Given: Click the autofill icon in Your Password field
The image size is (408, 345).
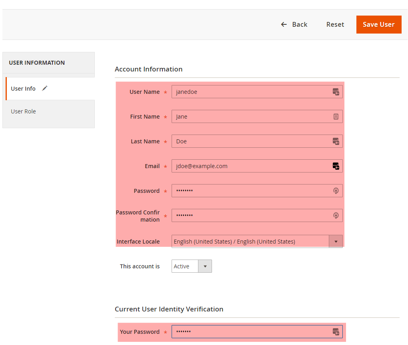Looking at the screenshot, I should point(336,331).
